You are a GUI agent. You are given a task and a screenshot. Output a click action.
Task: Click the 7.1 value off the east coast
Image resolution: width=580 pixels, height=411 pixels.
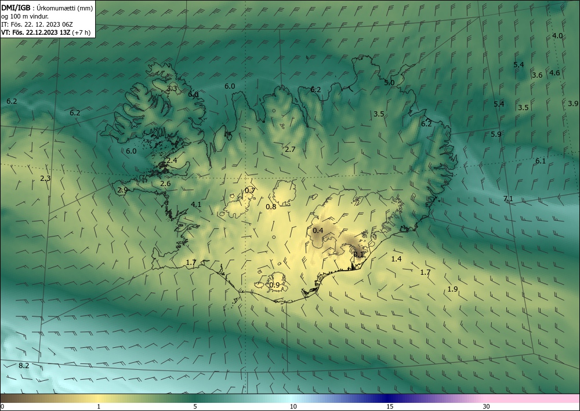point(508,199)
